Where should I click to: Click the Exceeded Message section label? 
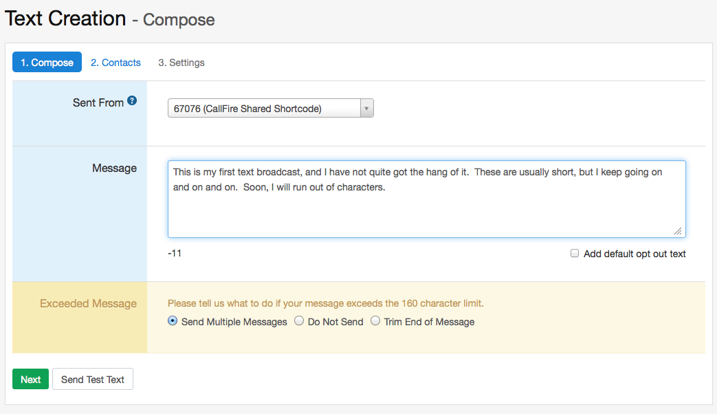[x=88, y=303]
